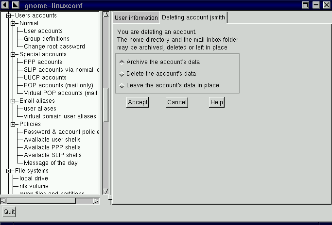Select Delete the account's data option
The image size is (332, 225).
click(122, 74)
